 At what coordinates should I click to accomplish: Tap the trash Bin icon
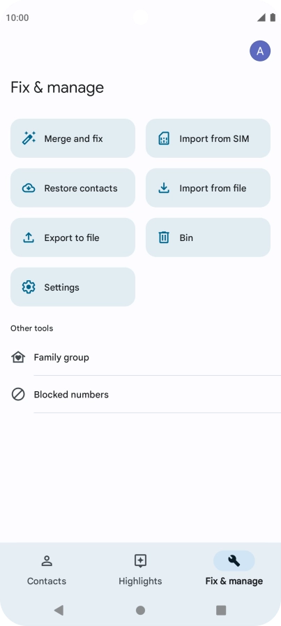pyautogui.click(x=164, y=238)
